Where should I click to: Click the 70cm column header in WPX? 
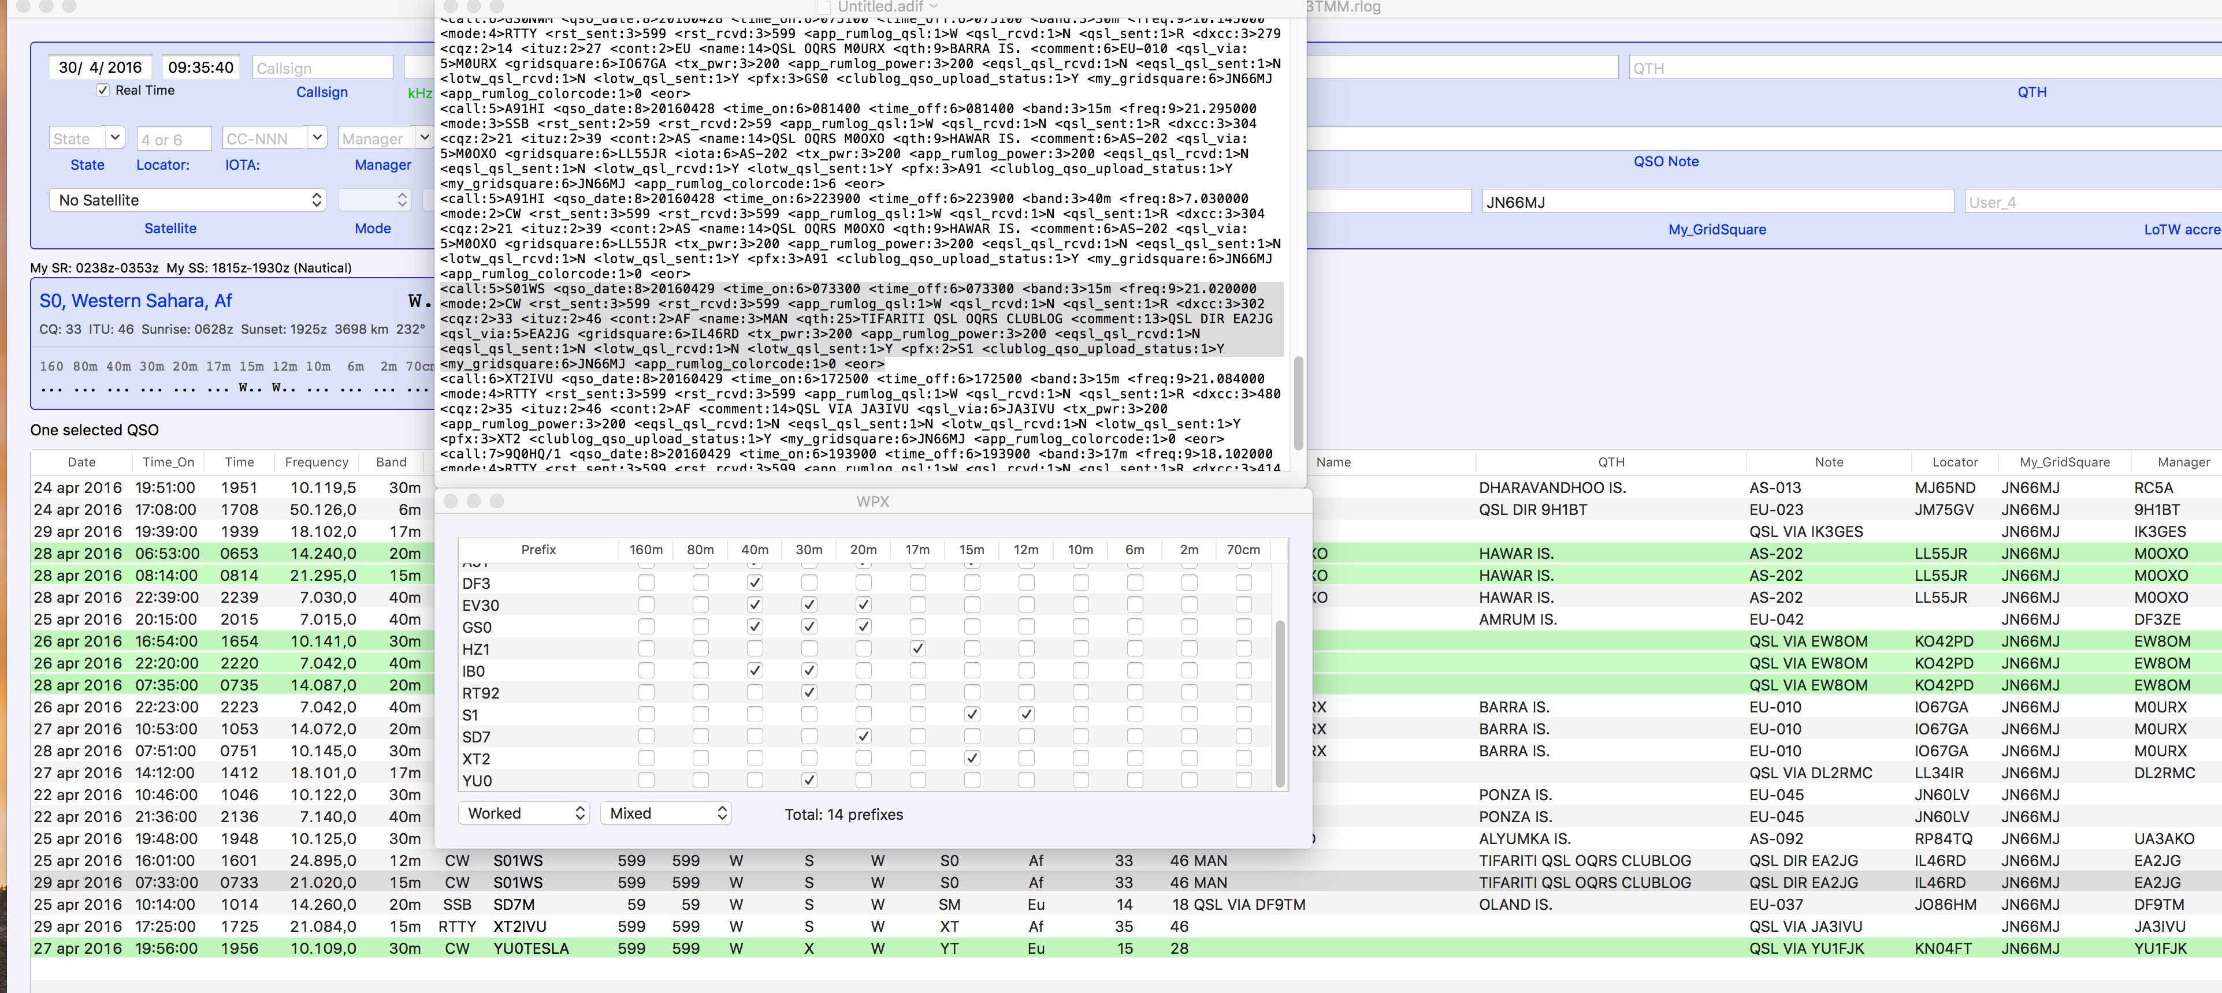[x=1243, y=550]
